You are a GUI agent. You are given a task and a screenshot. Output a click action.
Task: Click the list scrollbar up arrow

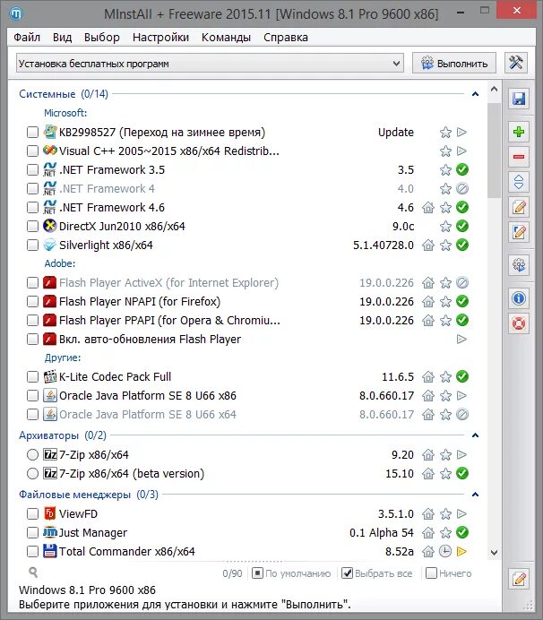494,90
